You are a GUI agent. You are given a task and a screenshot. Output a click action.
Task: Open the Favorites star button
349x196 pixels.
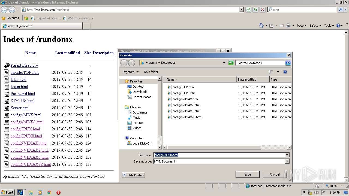(x=10, y=18)
